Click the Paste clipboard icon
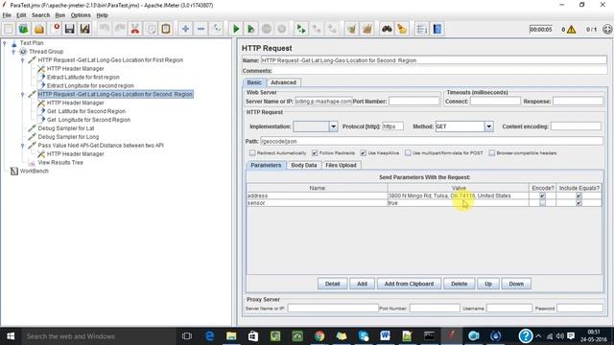Screen dimensions: 614x345 (x=166, y=29)
